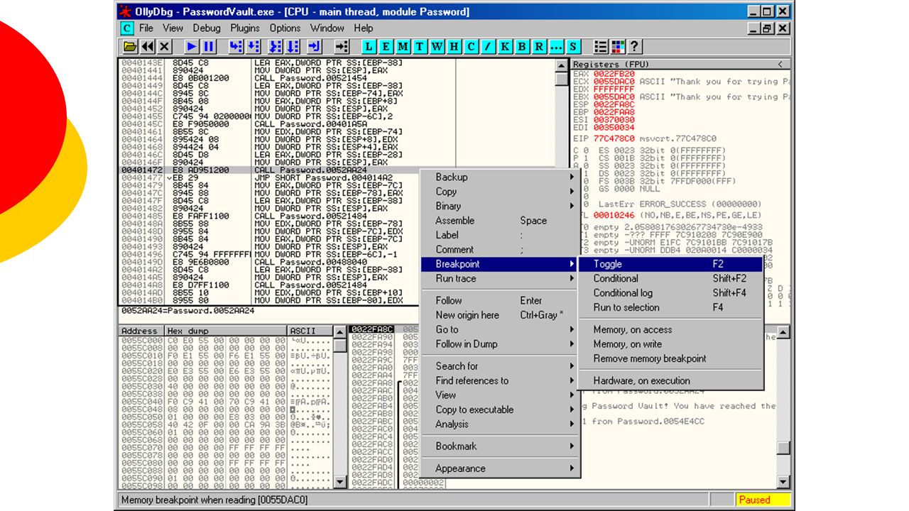Open the Help menu in menu bar
This screenshot has width=909, height=511.
[x=363, y=28]
